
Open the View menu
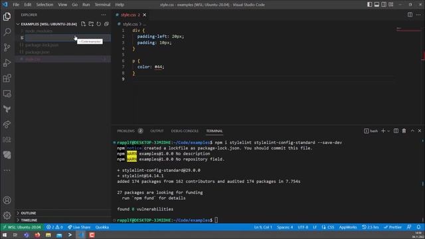click(x=62, y=5)
